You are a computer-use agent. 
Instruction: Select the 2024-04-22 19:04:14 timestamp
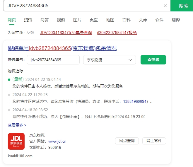pyautogui.click(x=43, y=80)
